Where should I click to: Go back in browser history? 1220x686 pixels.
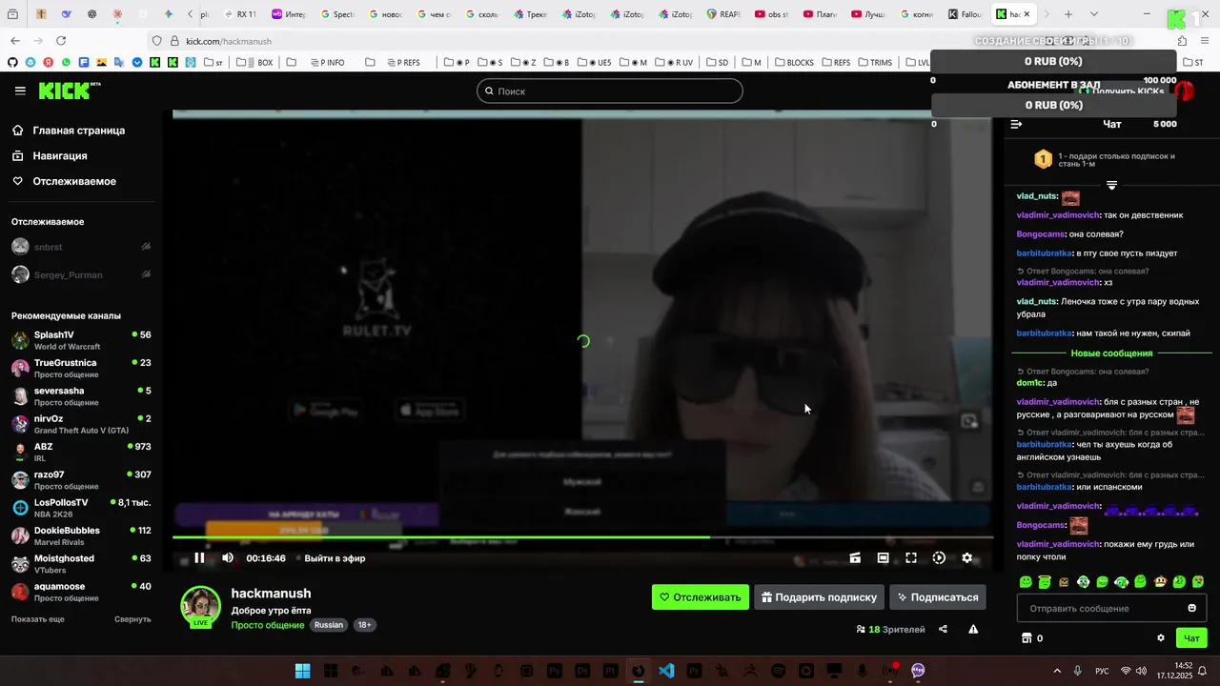pos(15,41)
